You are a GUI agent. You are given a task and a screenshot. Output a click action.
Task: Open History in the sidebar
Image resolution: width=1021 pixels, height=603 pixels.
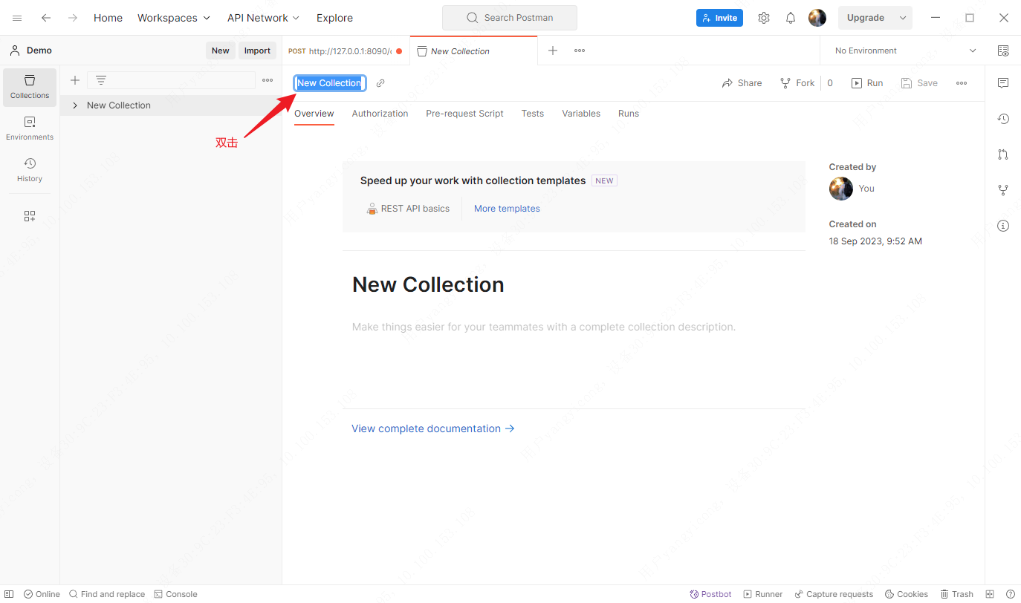[30, 170]
